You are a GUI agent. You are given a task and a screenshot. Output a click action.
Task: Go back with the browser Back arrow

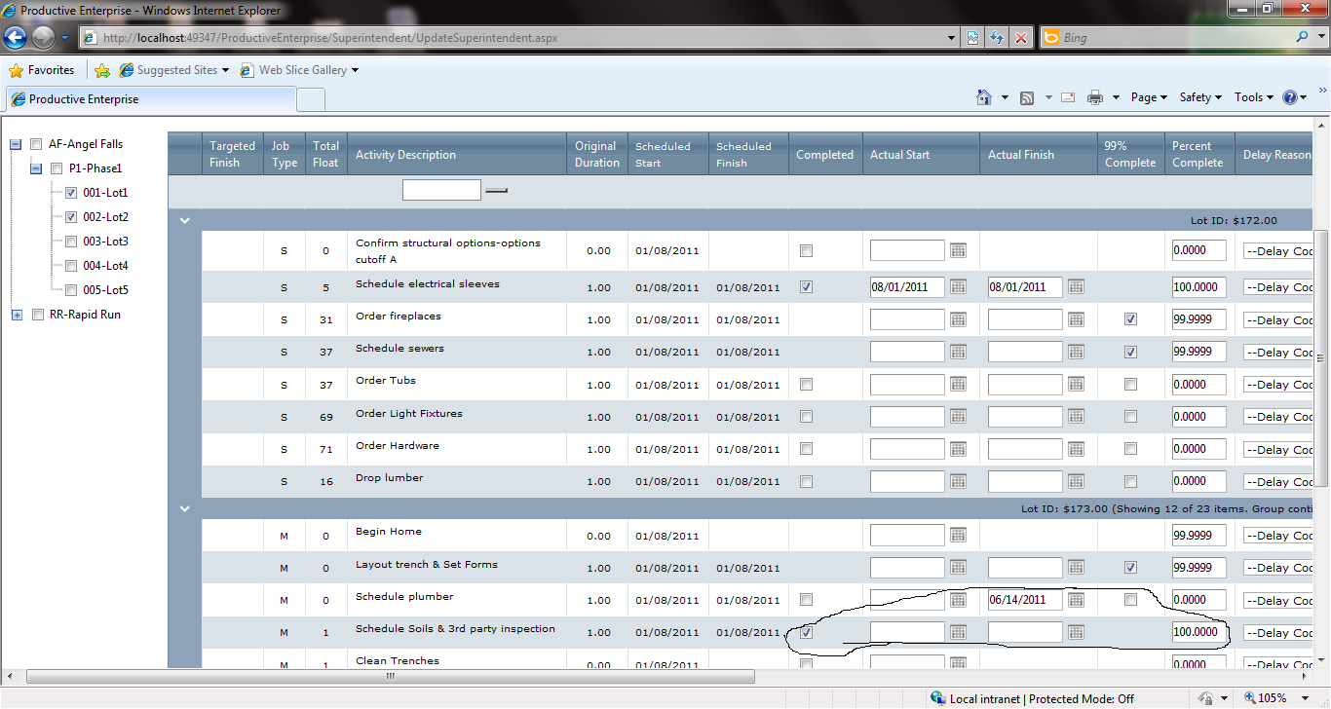[x=16, y=38]
